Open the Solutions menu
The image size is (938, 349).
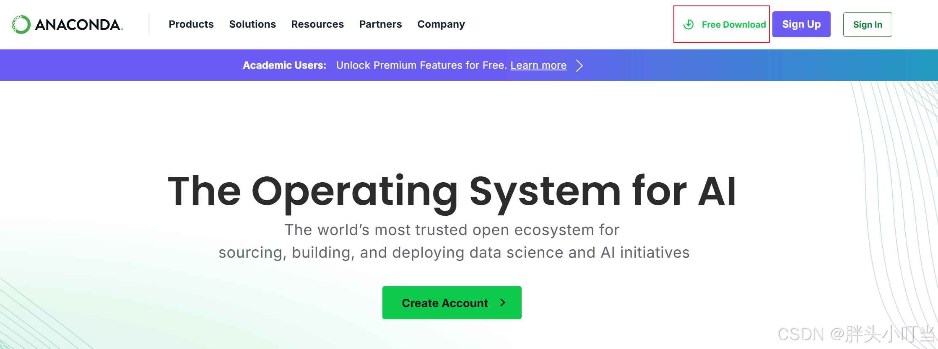point(252,24)
